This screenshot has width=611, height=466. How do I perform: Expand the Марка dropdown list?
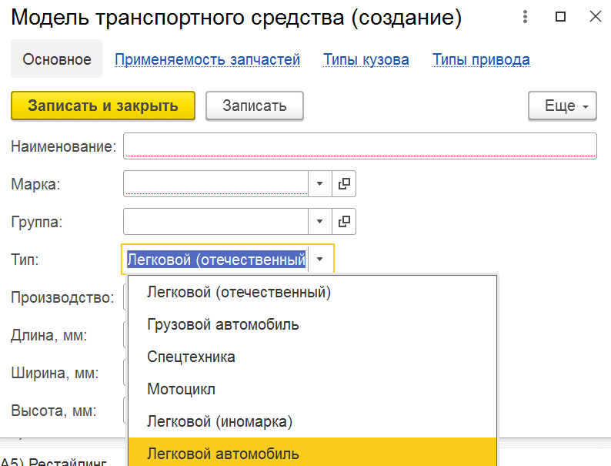click(x=320, y=183)
